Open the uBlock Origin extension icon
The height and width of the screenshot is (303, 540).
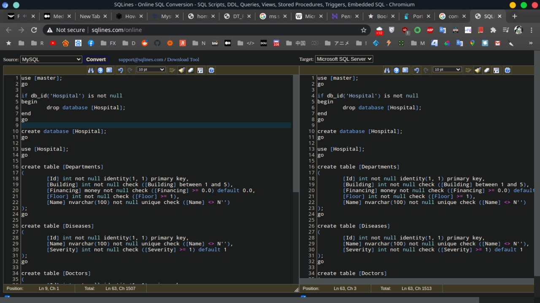point(405,30)
